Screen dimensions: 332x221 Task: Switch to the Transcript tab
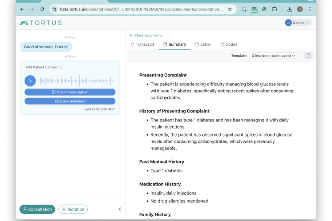coord(142,44)
